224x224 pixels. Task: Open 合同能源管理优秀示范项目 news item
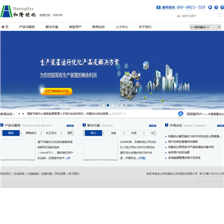tap(184, 158)
